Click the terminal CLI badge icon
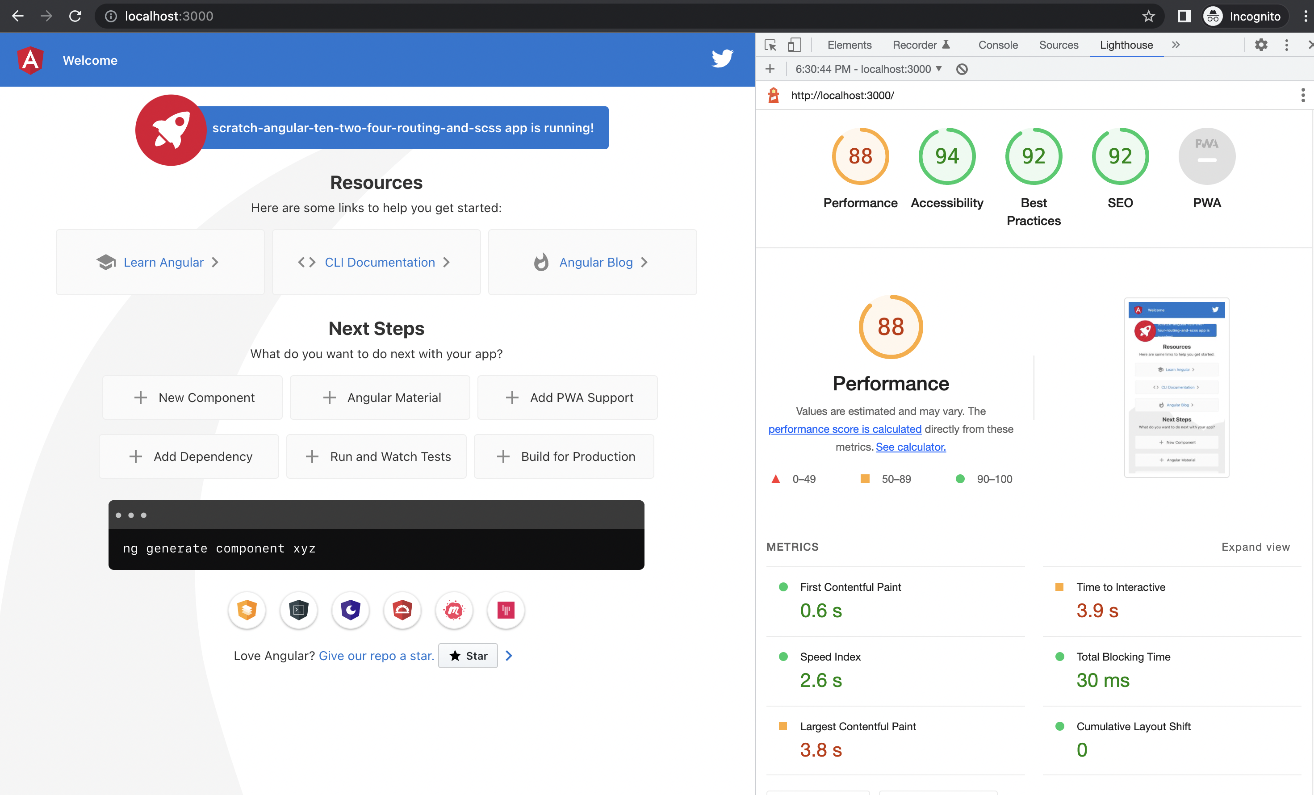This screenshot has width=1314, height=795. (x=299, y=611)
